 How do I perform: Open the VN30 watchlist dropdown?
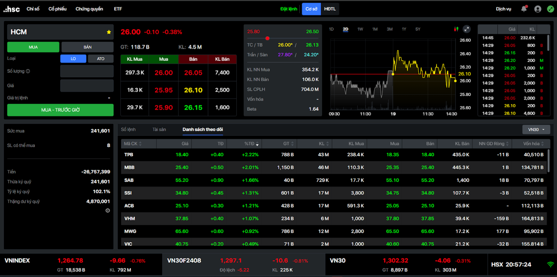pyautogui.click(x=536, y=129)
